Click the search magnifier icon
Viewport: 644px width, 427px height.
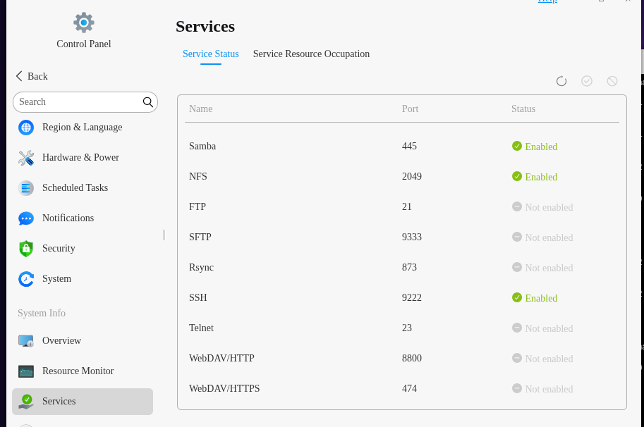coord(148,102)
